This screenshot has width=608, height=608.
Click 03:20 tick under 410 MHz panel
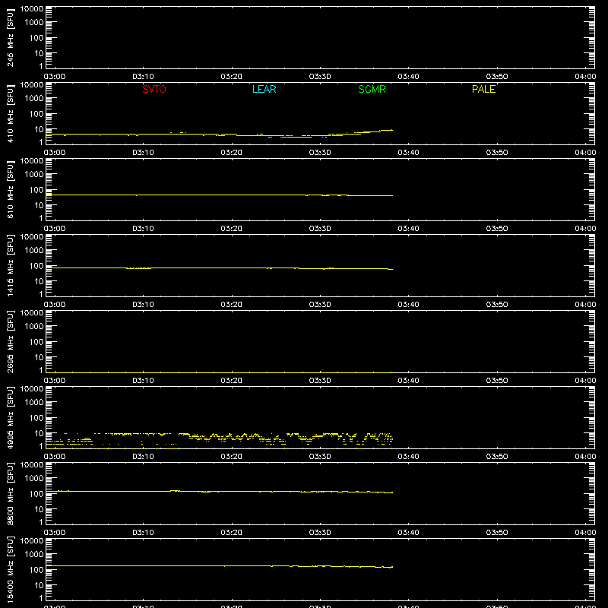232,153
